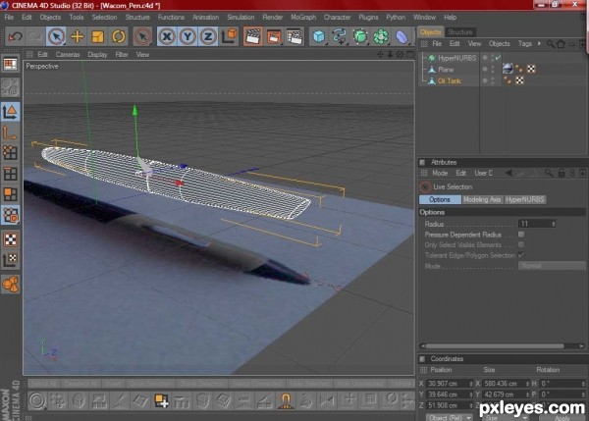
Task: Toggle Tolerant Edge/Polygon Selection checkbox
Action: point(521,255)
